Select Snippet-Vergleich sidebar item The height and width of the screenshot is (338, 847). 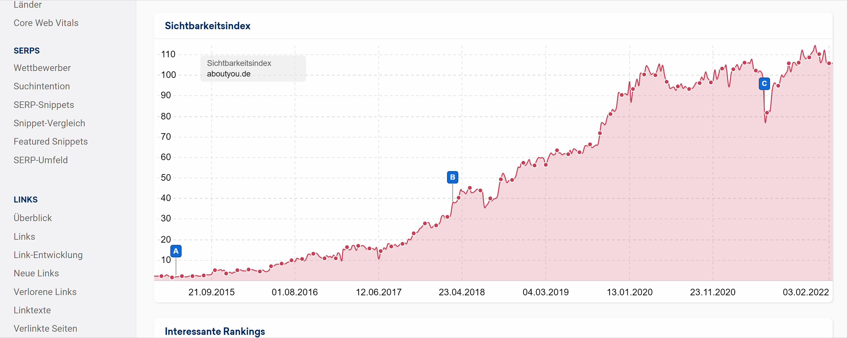tap(49, 123)
